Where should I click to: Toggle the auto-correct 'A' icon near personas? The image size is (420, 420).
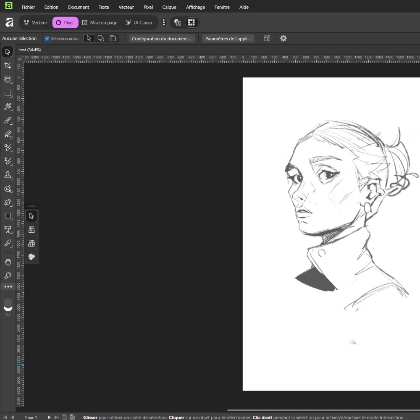point(177,22)
